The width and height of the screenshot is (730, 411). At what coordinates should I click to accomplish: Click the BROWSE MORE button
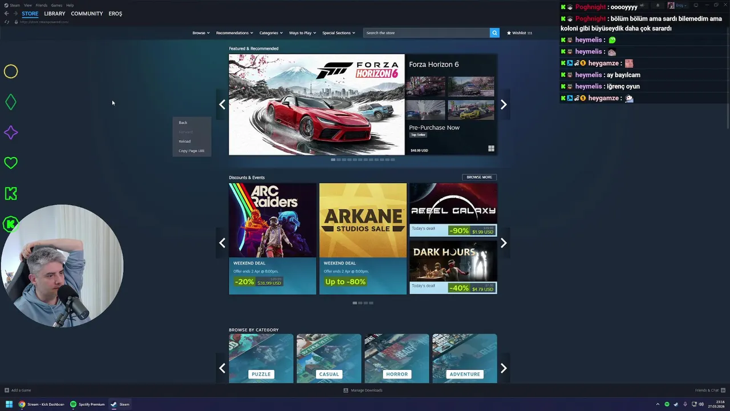pos(479,177)
